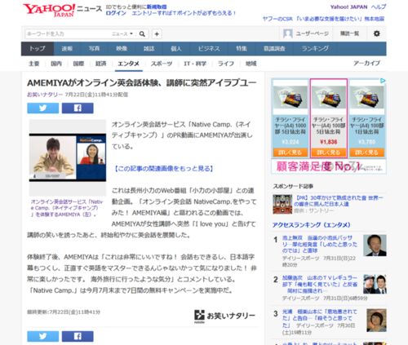Click the third ad's 詳しく見る button
Image resolution: width=408 pixels, height=345 pixels.
pyautogui.click(x=366, y=153)
